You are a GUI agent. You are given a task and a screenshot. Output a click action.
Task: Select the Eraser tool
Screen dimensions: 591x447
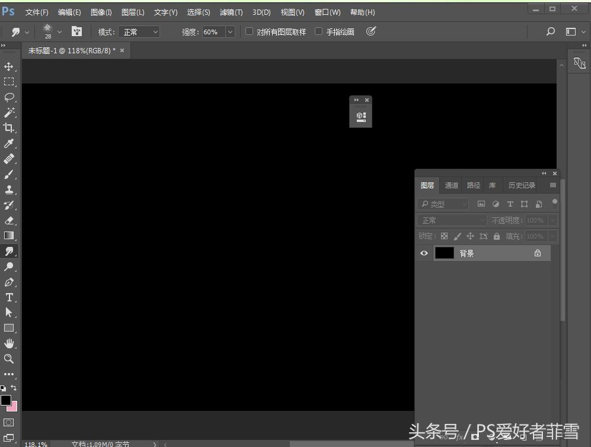[x=8, y=220]
